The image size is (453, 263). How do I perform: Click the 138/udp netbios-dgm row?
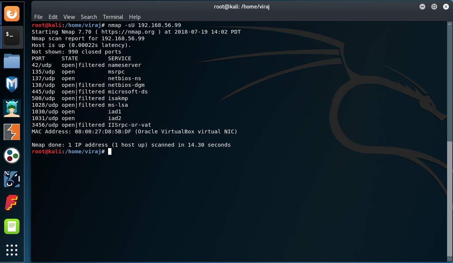click(x=88, y=85)
